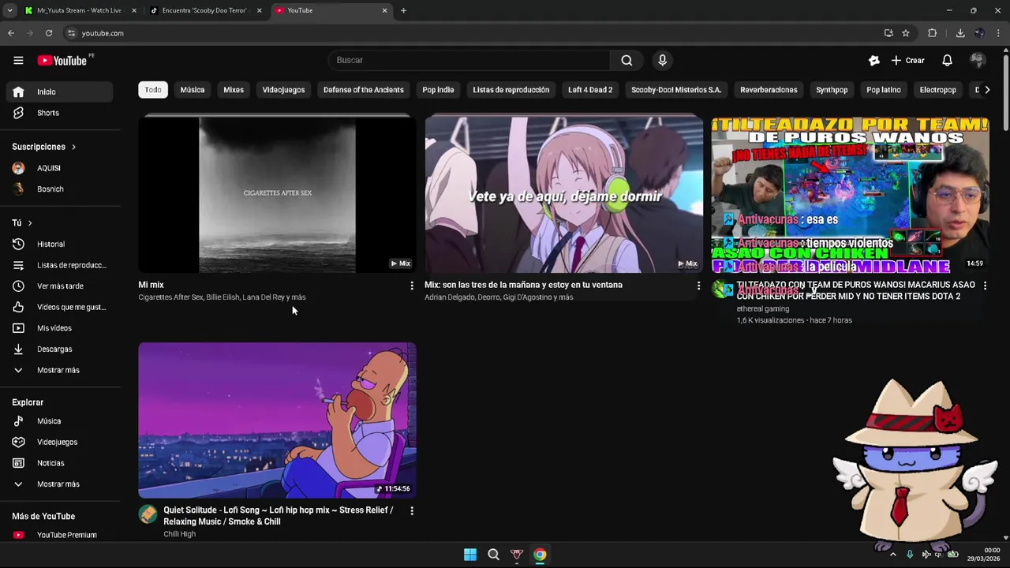The height and width of the screenshot is (568, 1010).
Task: Open options for TILTEADAZO video
Action: point(985,286)
